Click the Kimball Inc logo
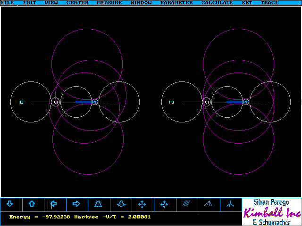Screen dimensions: 302x226 coord(272,212)
